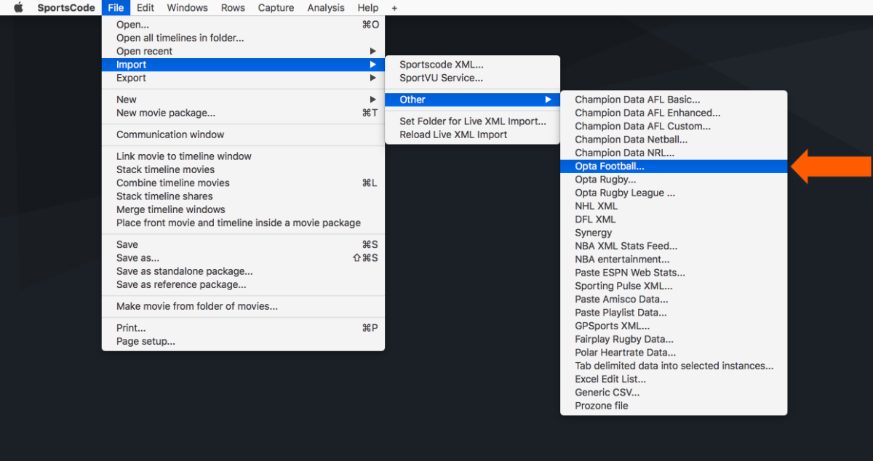Image resolution: width=873 pixels, height=461 pixels.
Task: Expand the New submenu
Action: pyautogui.click(x=243, y=100)
